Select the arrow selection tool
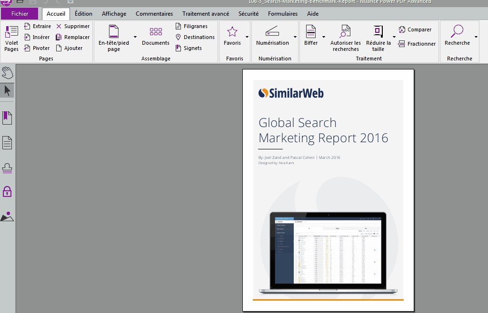The width and height of the screenshot is (488, 313). (7, 90)
